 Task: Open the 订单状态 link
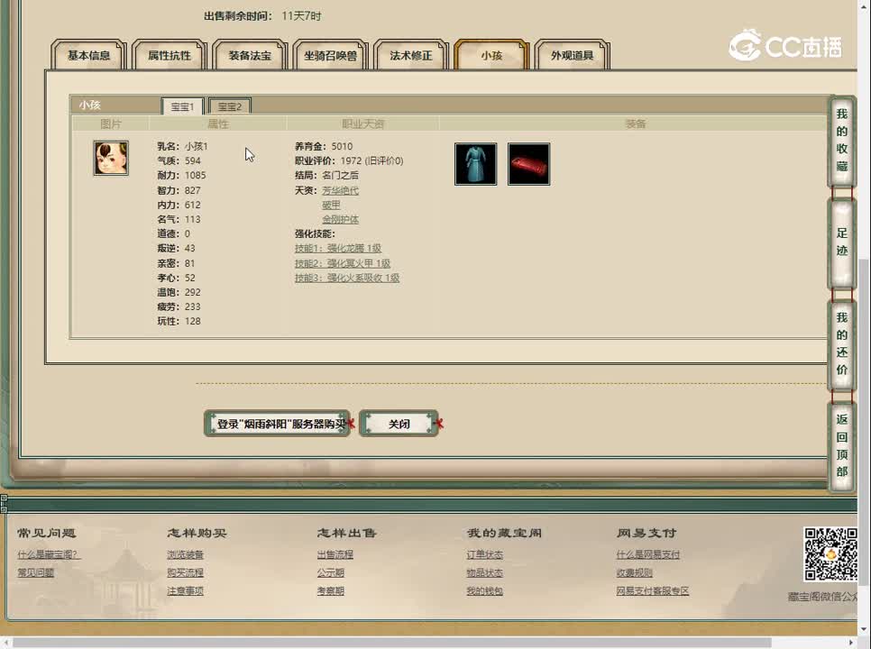(484, 554)
